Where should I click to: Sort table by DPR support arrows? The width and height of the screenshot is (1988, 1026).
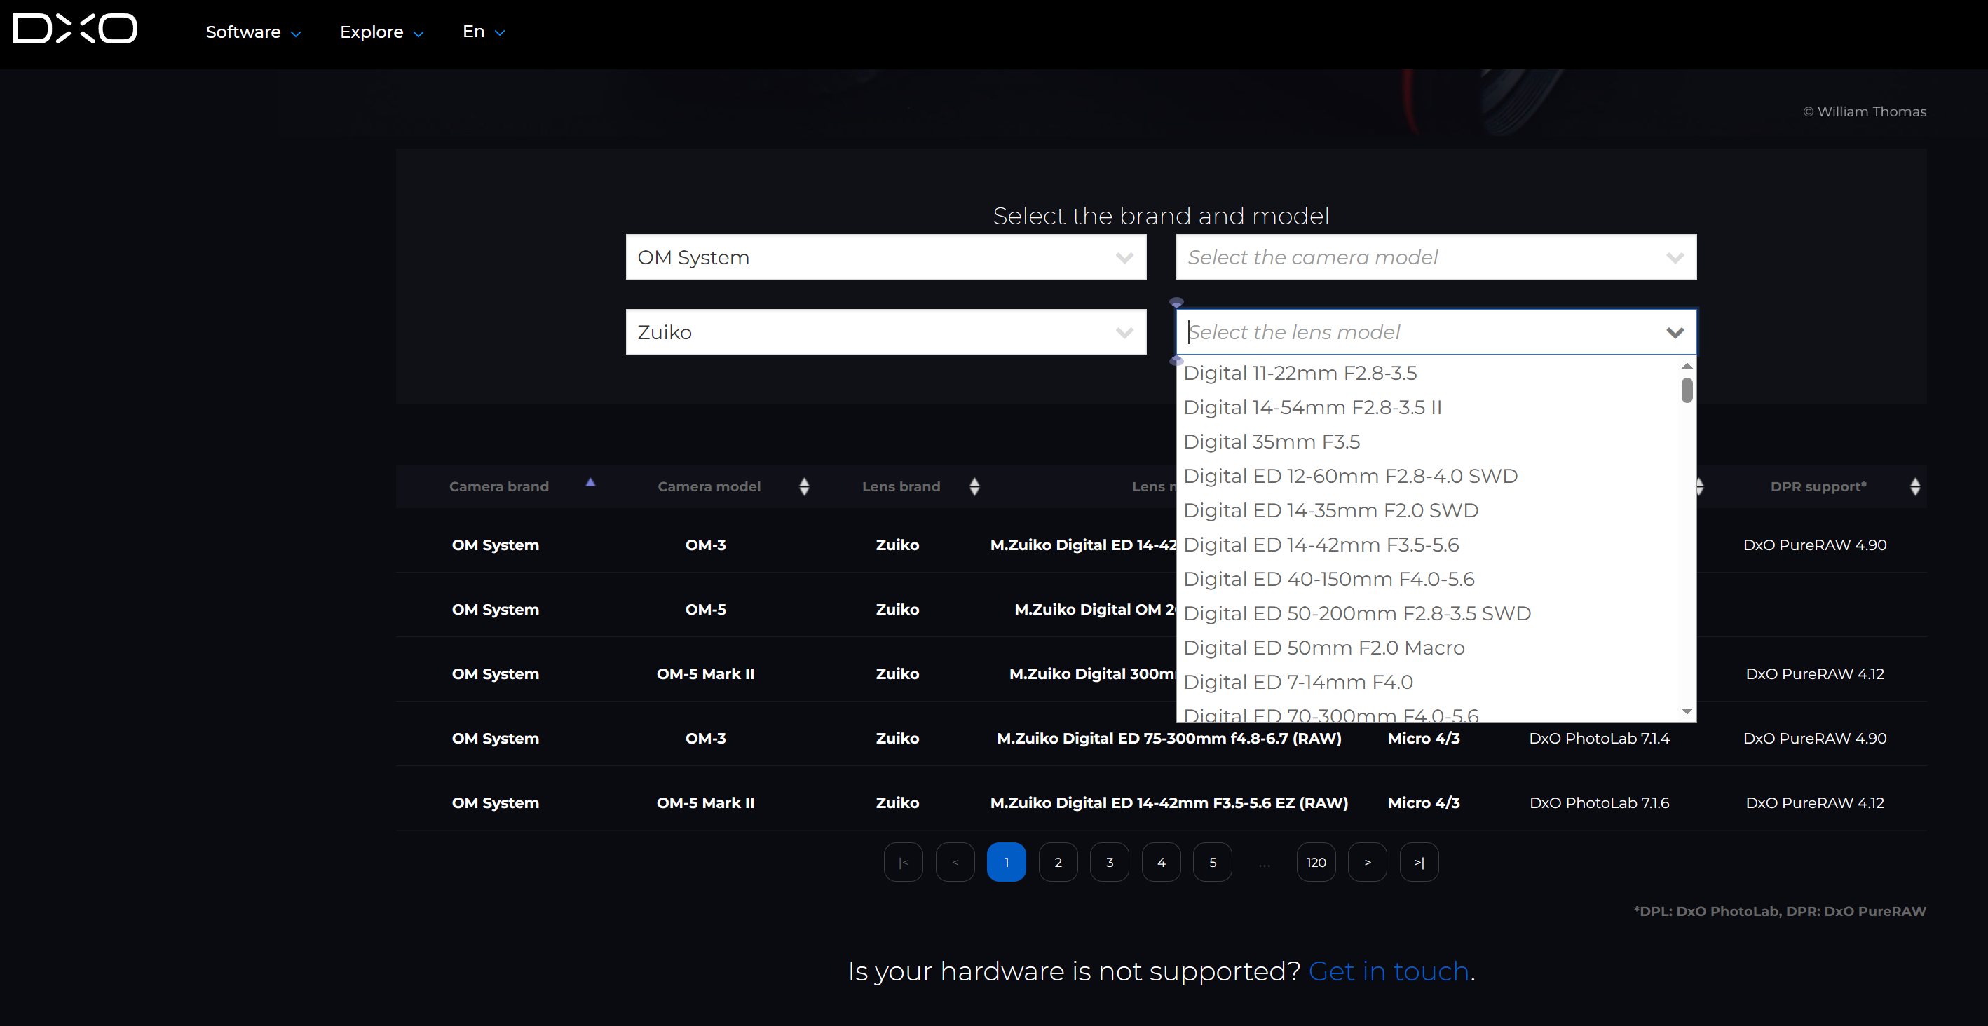pyautogui.click(x=1914, y=487)
